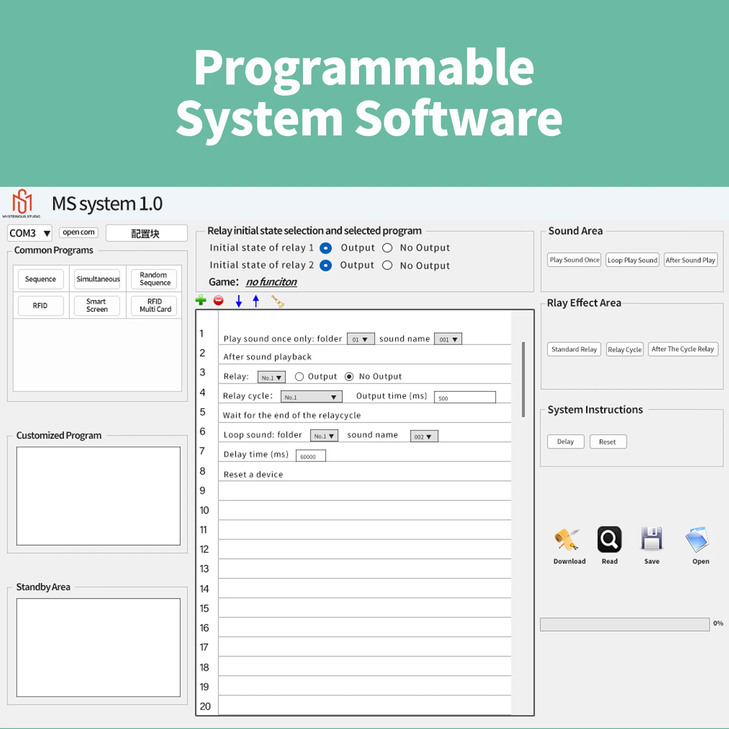
Task: Click the green plus add-row icon
Action: (200, 301)
